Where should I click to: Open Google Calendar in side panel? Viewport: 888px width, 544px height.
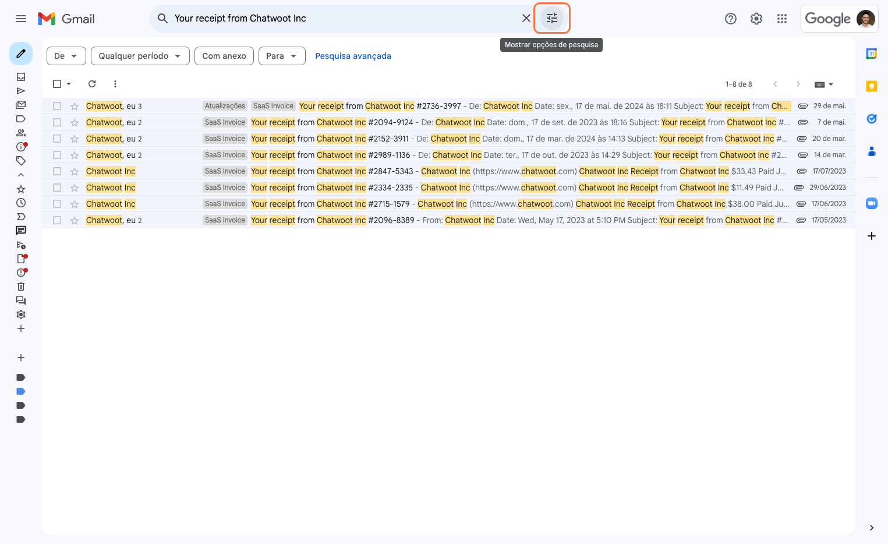pos(872,54)
